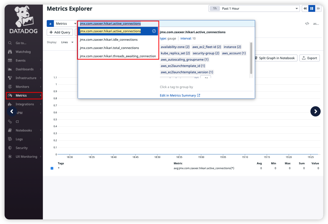Click the Monitors target icon
Image resolution: width=328 pixels, height=224 pixels.
(10, 87)
